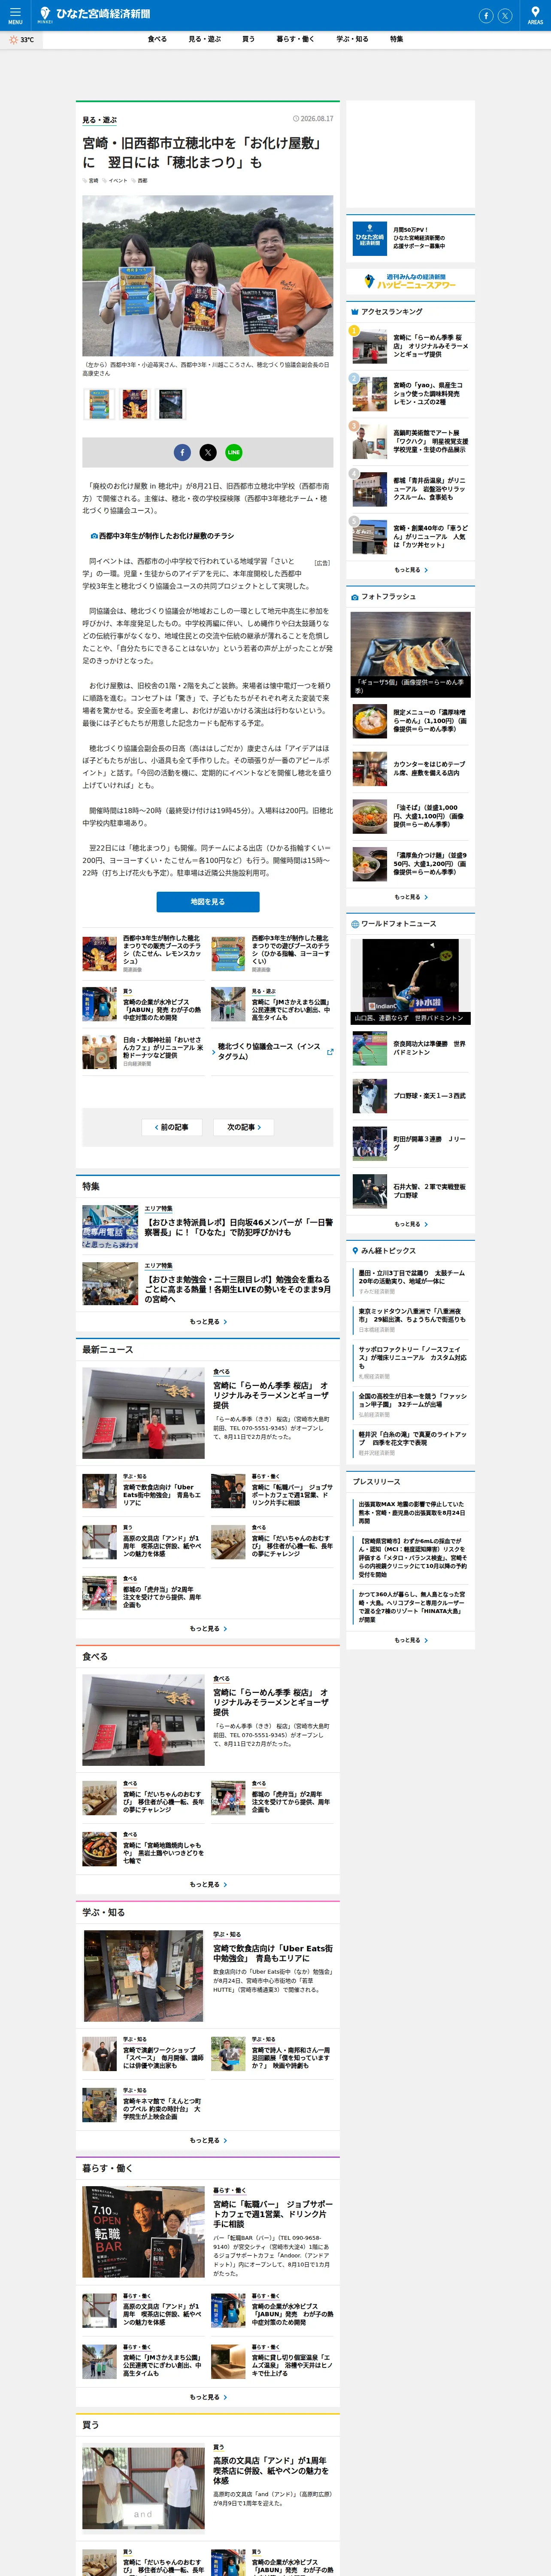Click the external link icon by 穂北づくり協議会ユース

330,1052
